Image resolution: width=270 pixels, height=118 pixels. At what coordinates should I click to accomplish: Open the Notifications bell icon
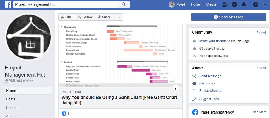(x=244, y=4)
